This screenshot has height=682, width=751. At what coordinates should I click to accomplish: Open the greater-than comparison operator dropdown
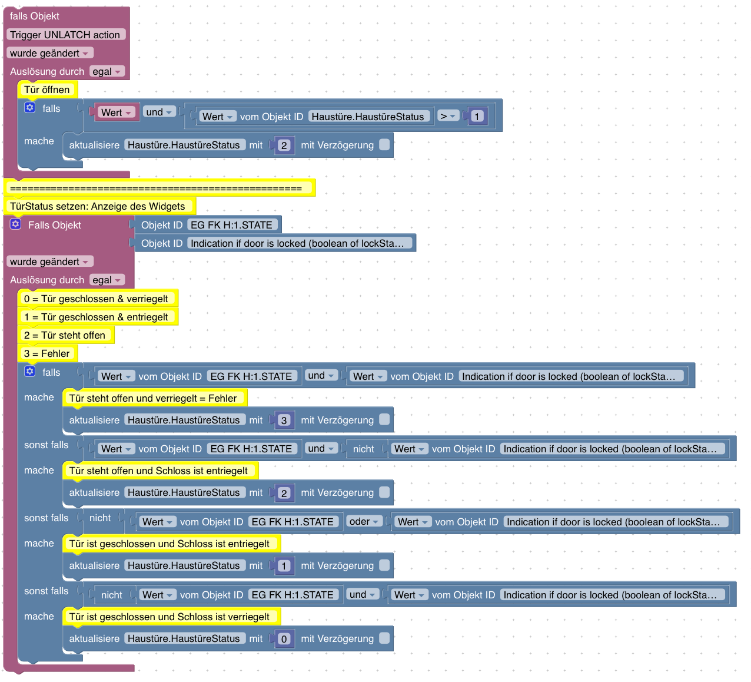pos(448,117)
